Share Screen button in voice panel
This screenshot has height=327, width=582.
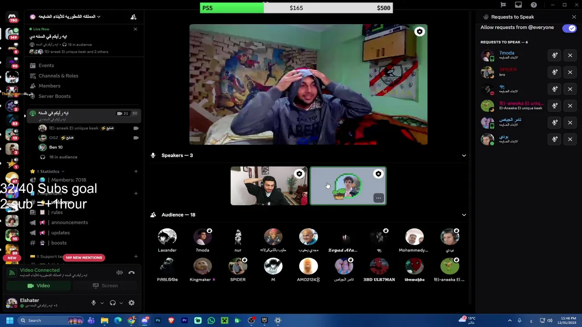pyautogui.click(x=105, y=286)
